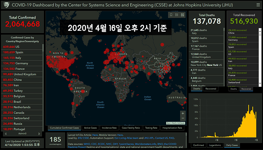Image resolution: width=263 pixels, height=150 pixels.
Task: Go to next Admin level with right arrow
Action: coord(39,134)
